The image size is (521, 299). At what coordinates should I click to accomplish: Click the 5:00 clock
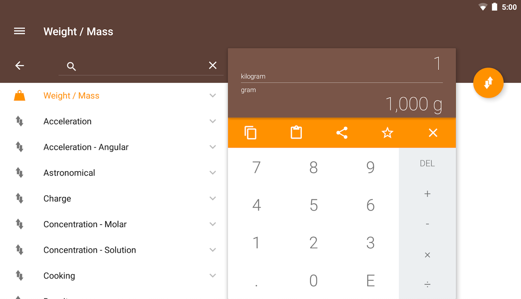coord(509,7)
